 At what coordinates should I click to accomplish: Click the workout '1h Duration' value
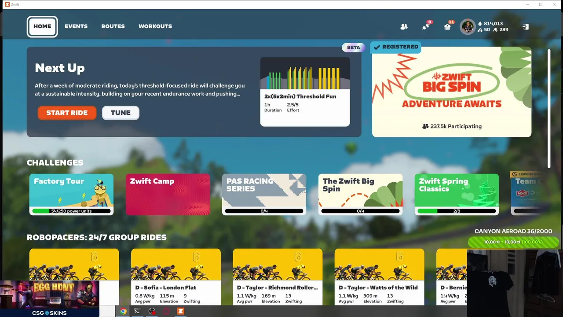[x=273, y=107]
